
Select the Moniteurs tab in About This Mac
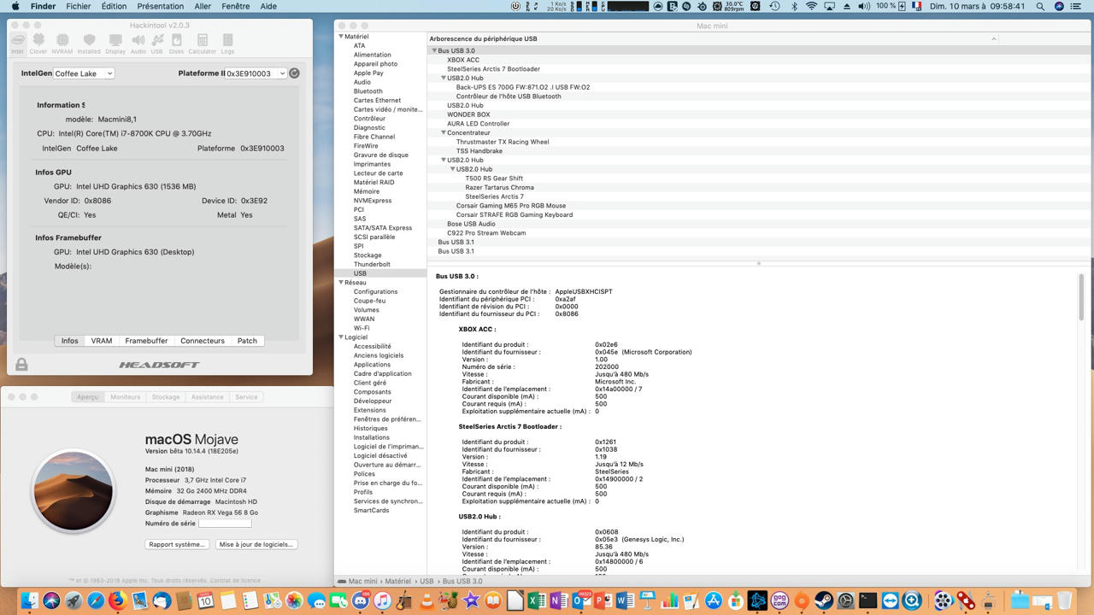tap(125, 397)
